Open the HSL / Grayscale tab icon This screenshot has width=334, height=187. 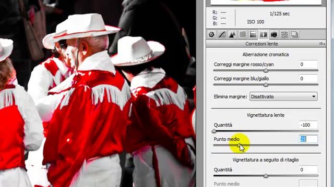pos(243,34)
